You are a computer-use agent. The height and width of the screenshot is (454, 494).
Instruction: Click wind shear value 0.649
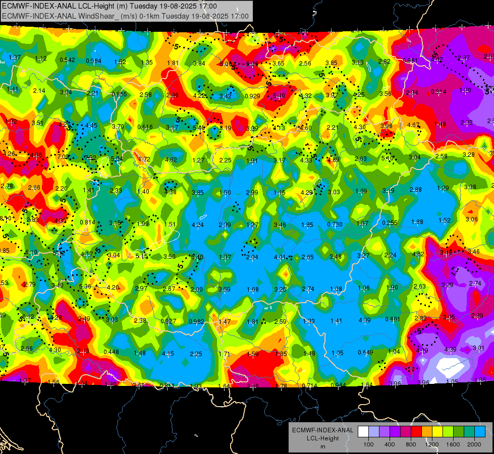click(x=365, y=352)
